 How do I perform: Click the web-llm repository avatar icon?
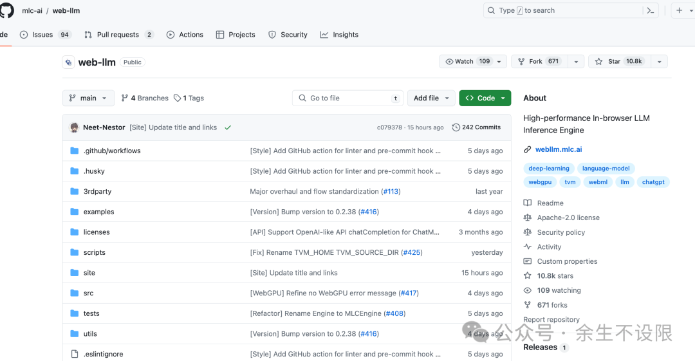(68, 62)
